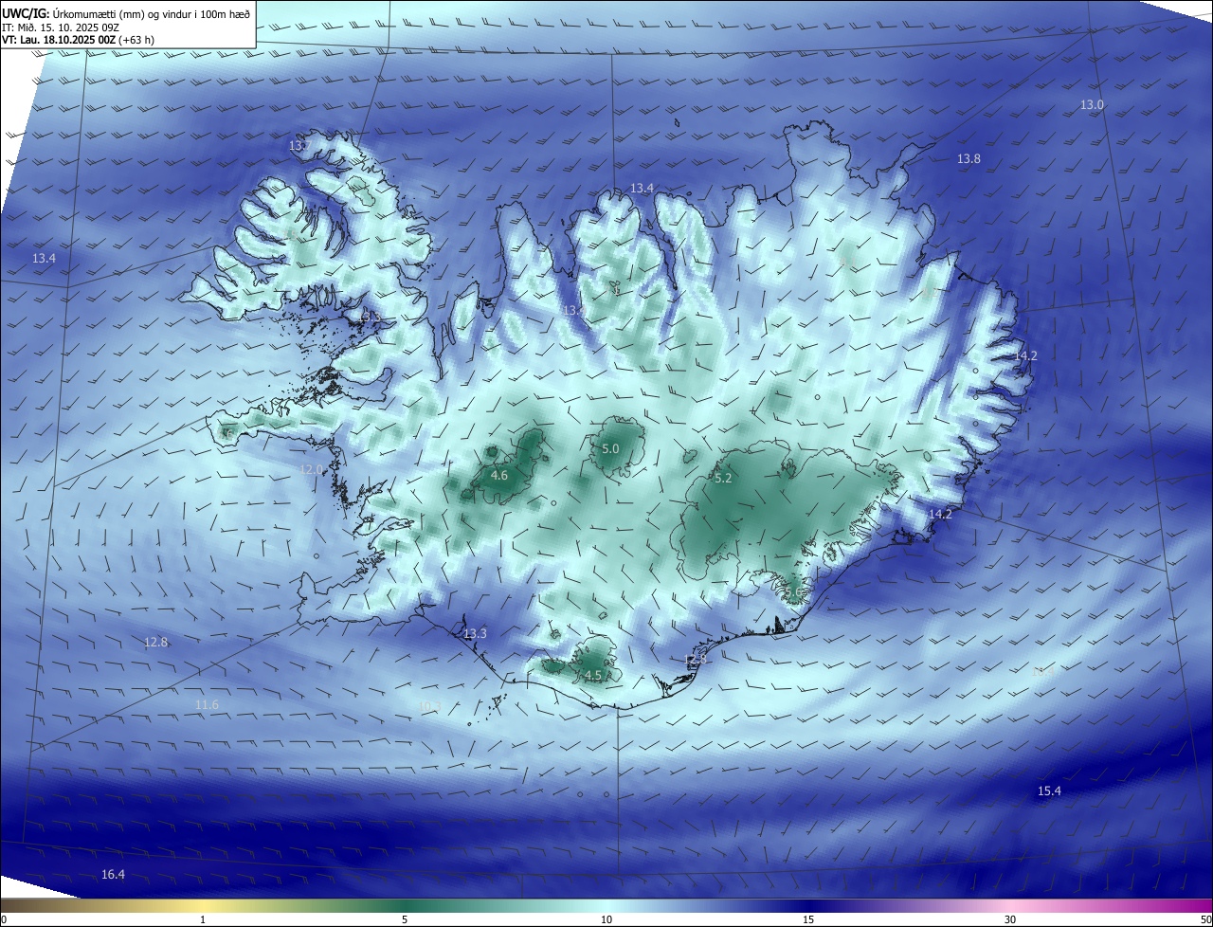Click the title text 'Úrkomumætti (mm) og vindur í 100m hæð'
This screenshot has width=1213, height=927.
click(x=154, y=13)
